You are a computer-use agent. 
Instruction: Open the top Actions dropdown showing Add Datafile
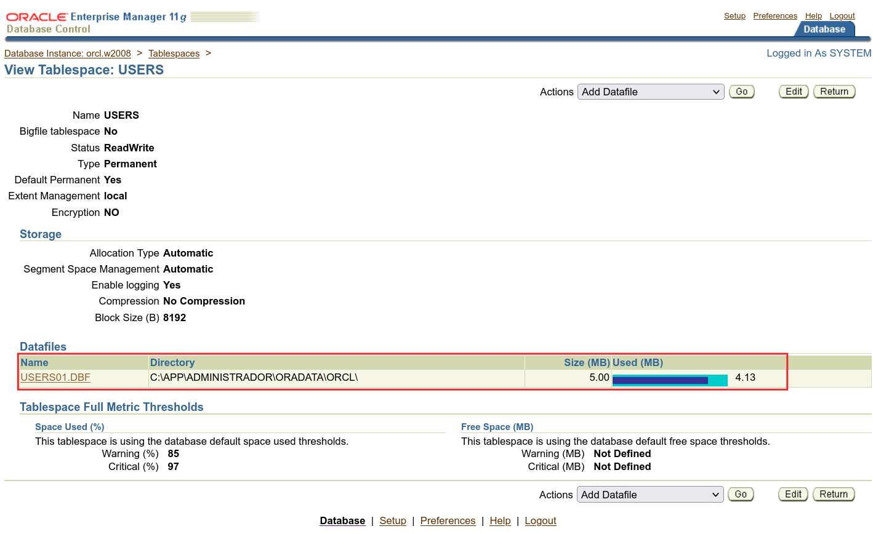(651, 92)
